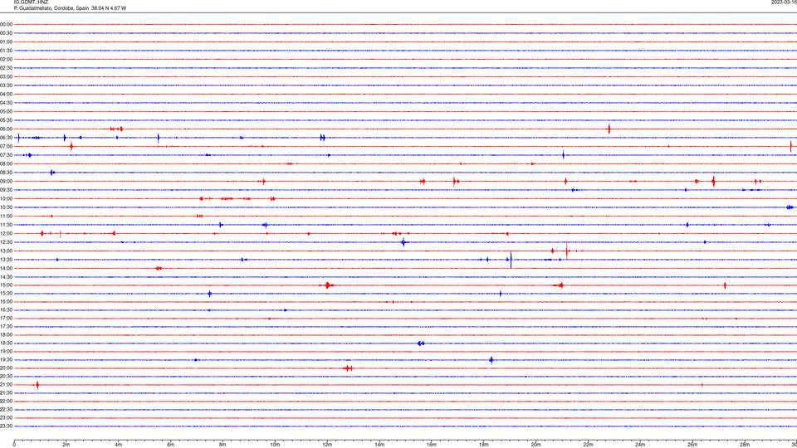Viewport: 797px width, 448px height.
Task: Click the 19:00 time label
Action: tap(6, 352)
